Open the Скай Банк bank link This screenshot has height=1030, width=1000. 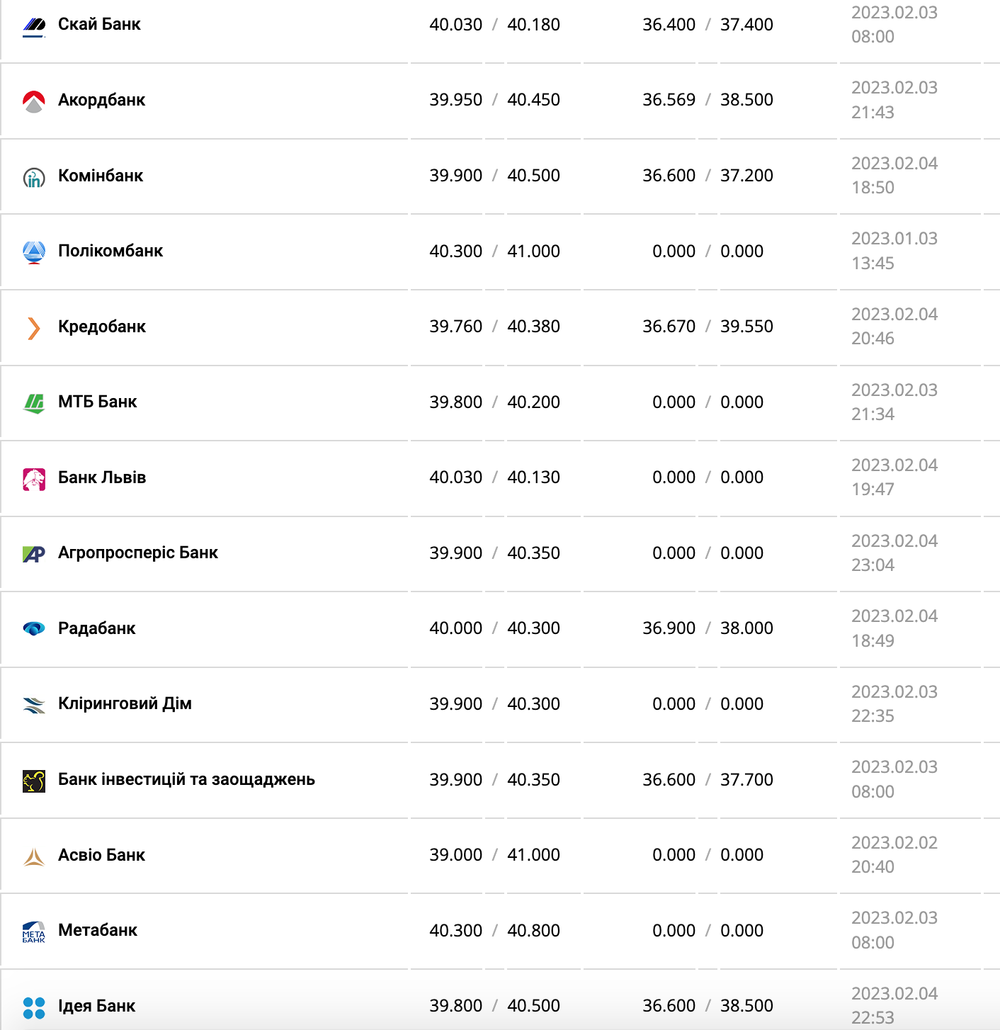click(99, 25)
